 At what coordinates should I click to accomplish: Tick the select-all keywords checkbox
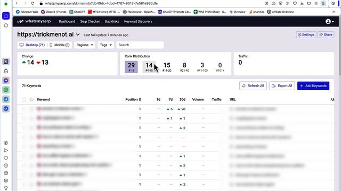tap(24, 100)
